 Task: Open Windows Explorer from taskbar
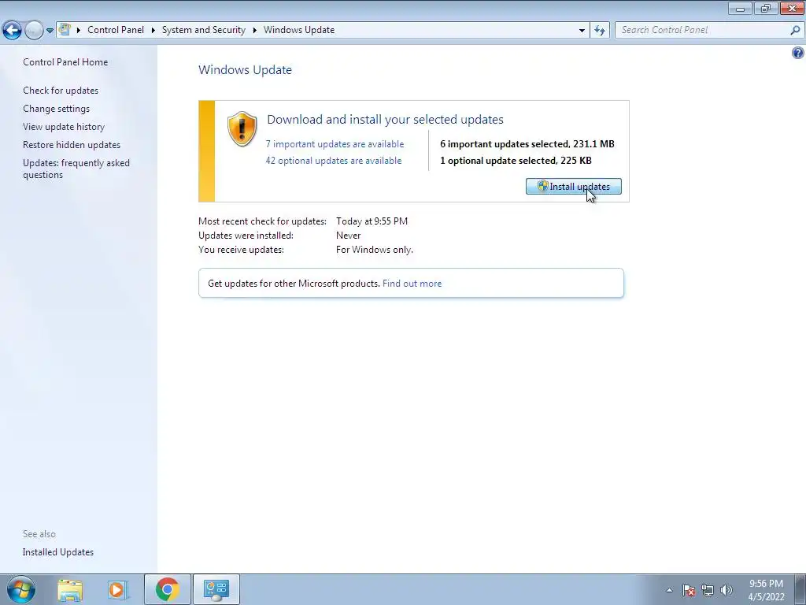pos(70,589)
